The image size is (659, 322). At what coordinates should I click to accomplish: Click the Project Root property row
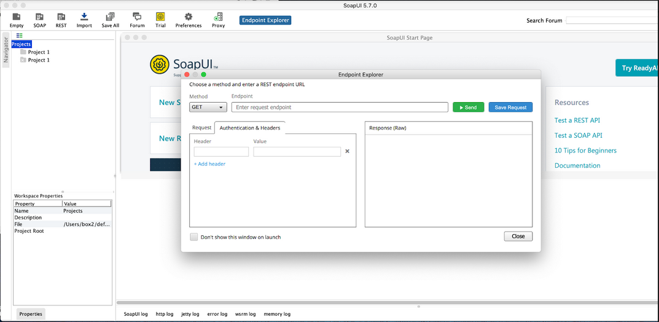pos(63,231)
